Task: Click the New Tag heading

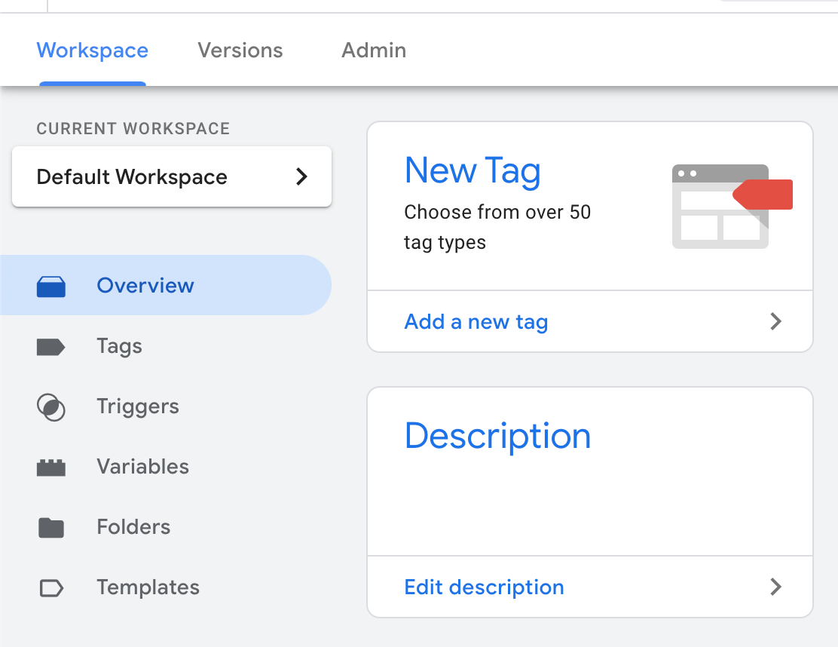Action: tap(473, 170)
